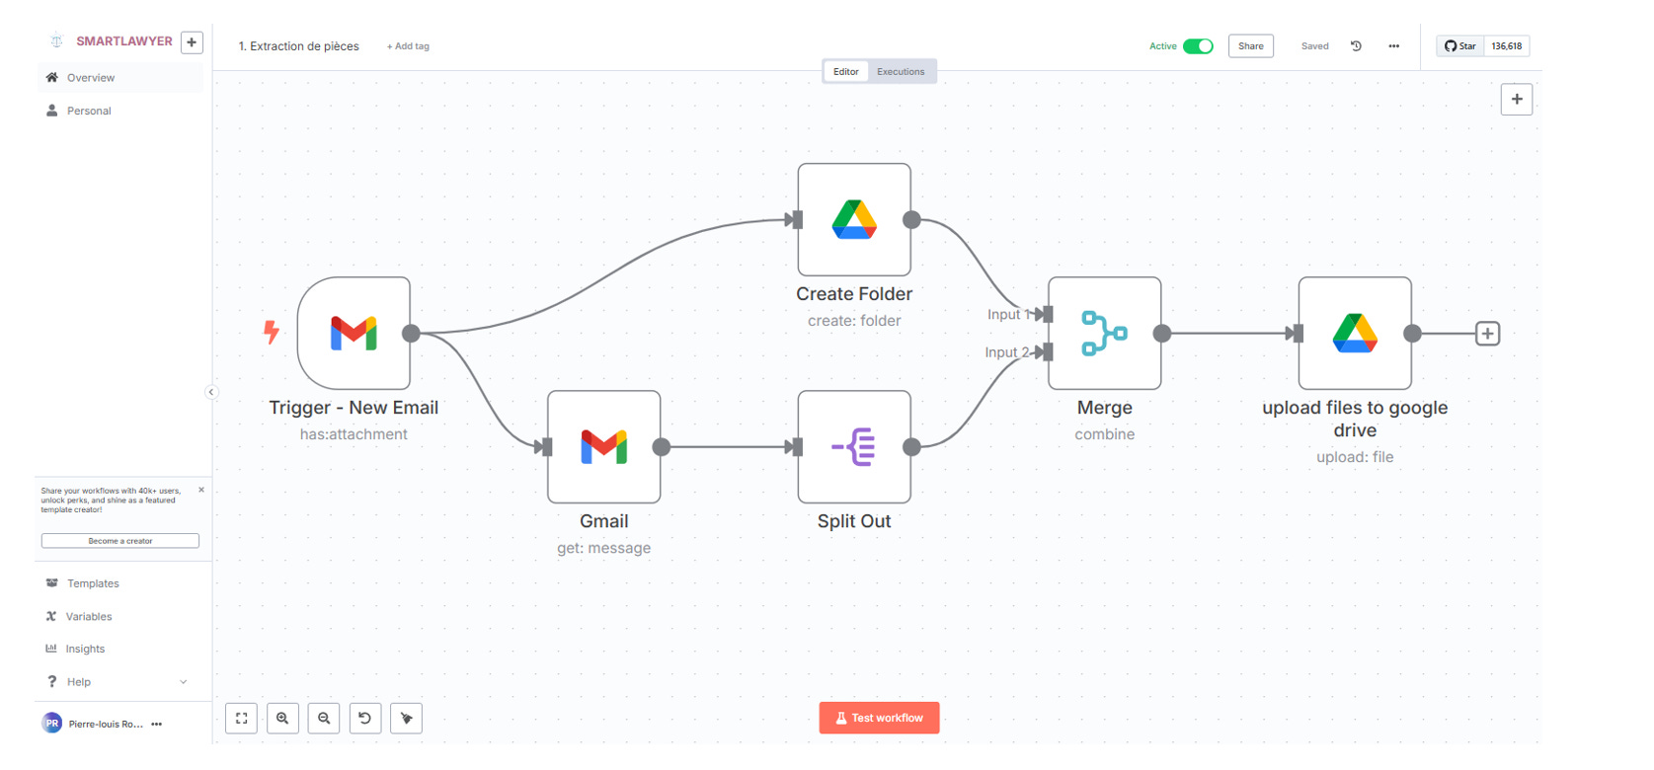Viewport: 1654px width, 770px height.
Task: Click the workflow name Extraction de pièces
Action: click(298, 46)
